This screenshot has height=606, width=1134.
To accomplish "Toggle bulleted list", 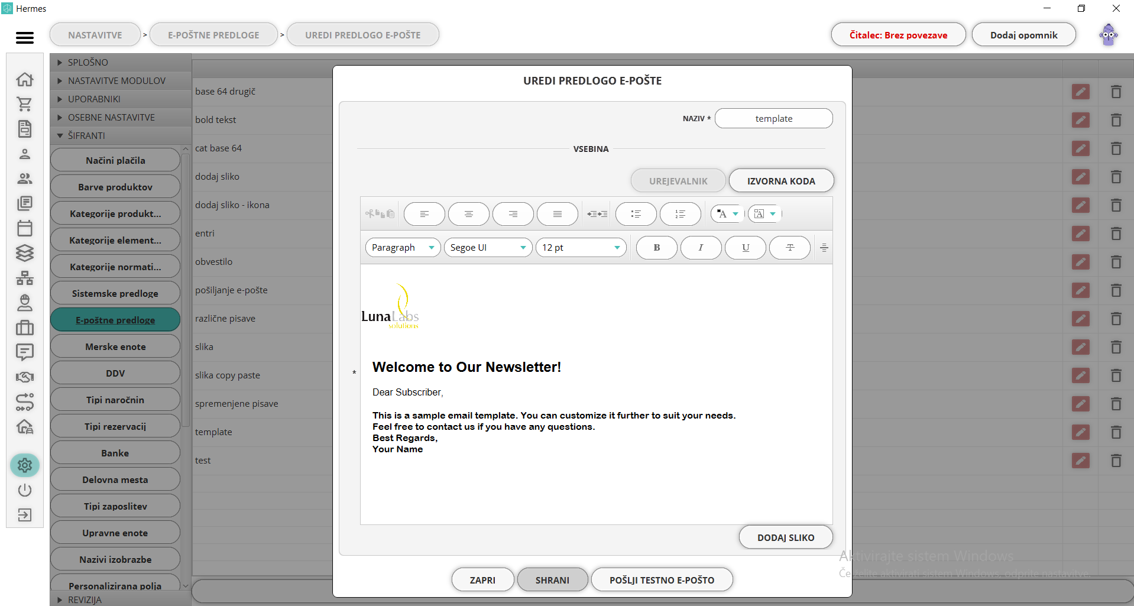I will (x=636, y=214).
